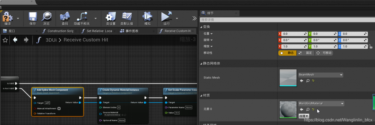Open Class Defaults (类默认值) icon
Viewport: 375px width, 125px height.
coord(127,17)
